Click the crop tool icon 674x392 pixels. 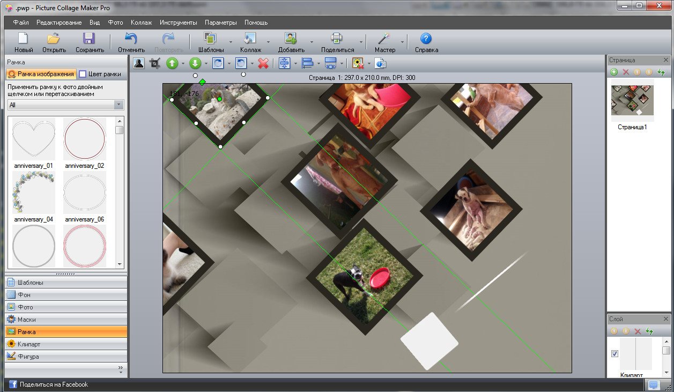[x=155, y=63]
